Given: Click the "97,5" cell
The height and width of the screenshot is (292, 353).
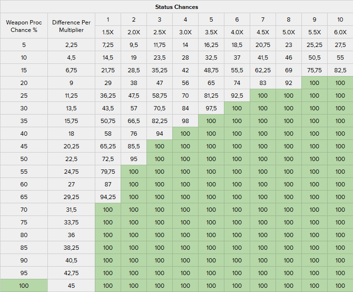Looking at the screenshot, I should coord(211,108).
